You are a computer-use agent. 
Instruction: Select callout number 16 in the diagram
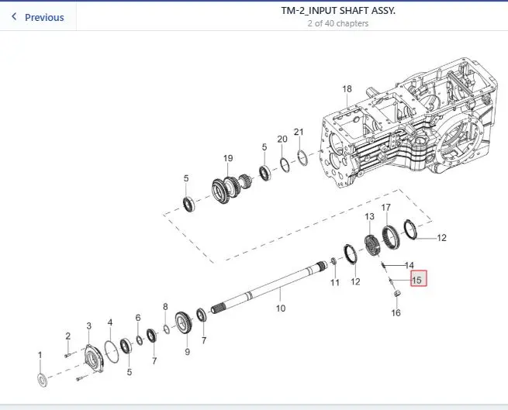pyautogui.click(x=396, y=313)
